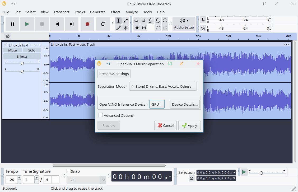Zoom out using the magnifier minus icon
Screen dimensions: 298x192
144,21
